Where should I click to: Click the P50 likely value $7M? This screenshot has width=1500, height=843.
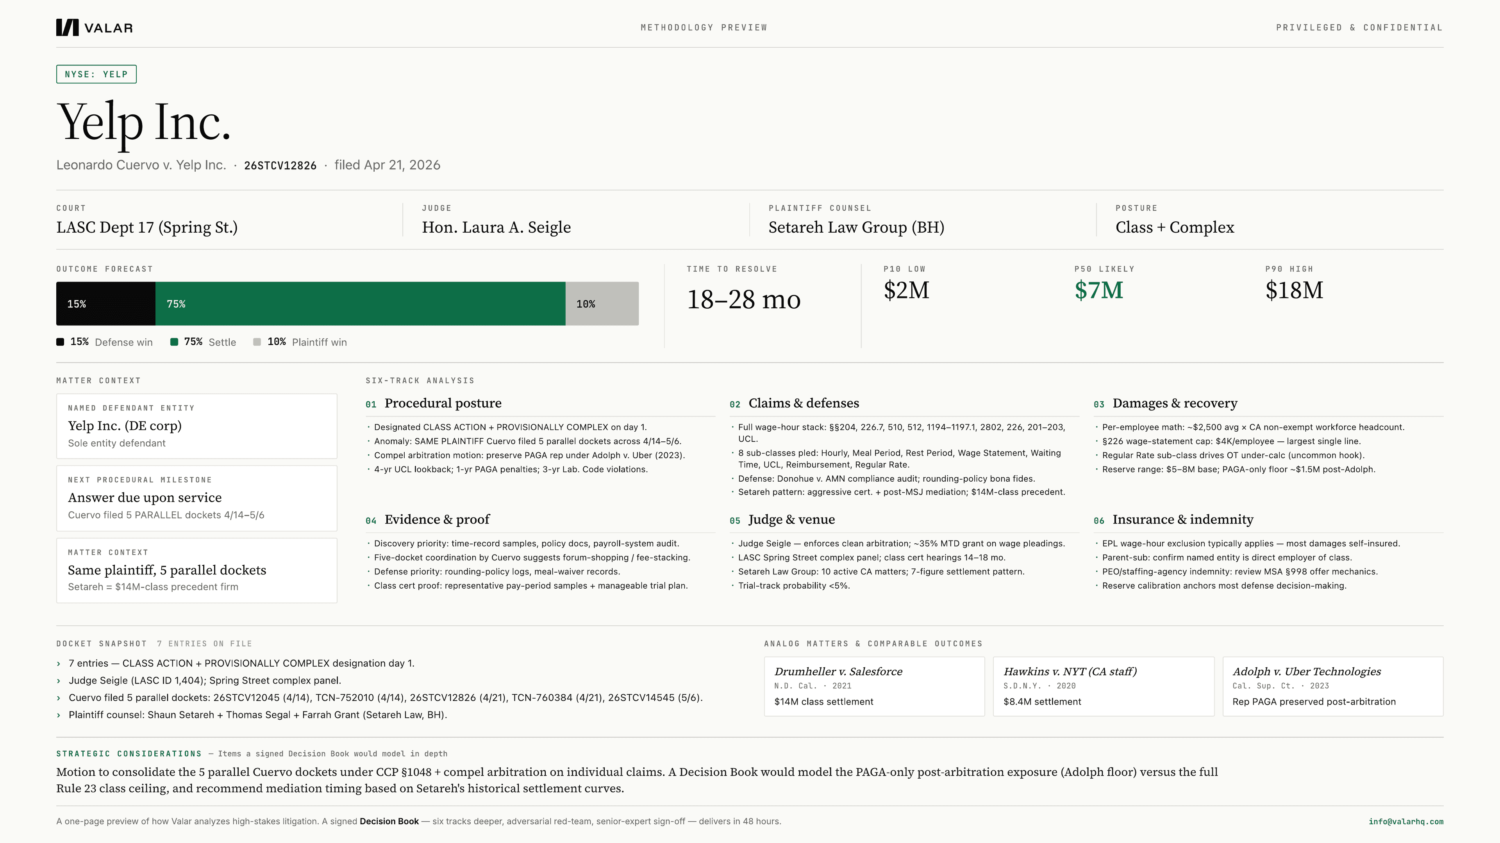tap(1099, 290)
